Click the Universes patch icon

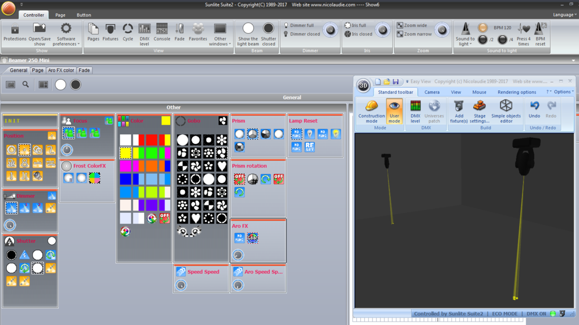tap(434, 106)
